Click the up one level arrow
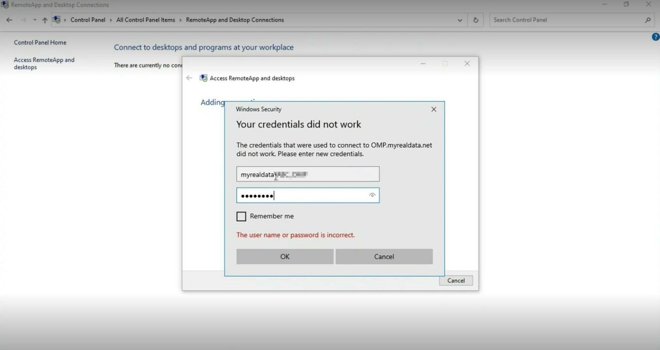This screenshot has height=350, width=660. tap(45, 20)
